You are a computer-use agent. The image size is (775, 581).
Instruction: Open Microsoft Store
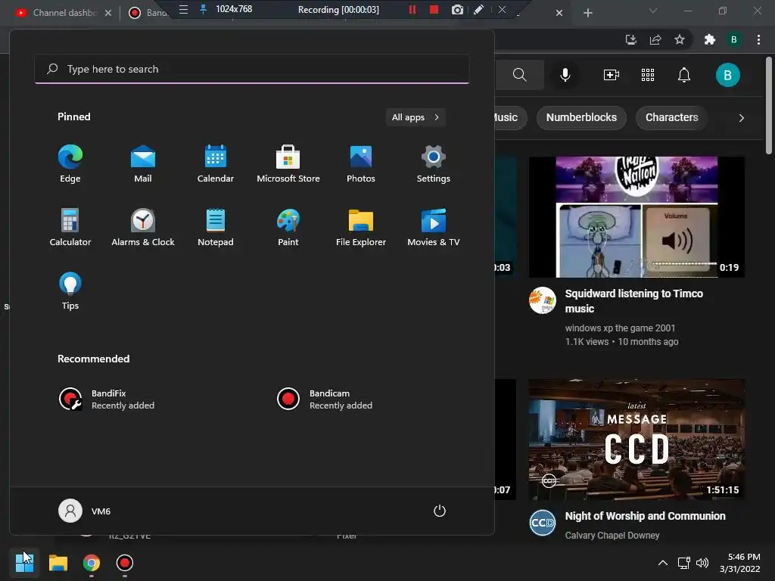288,163
